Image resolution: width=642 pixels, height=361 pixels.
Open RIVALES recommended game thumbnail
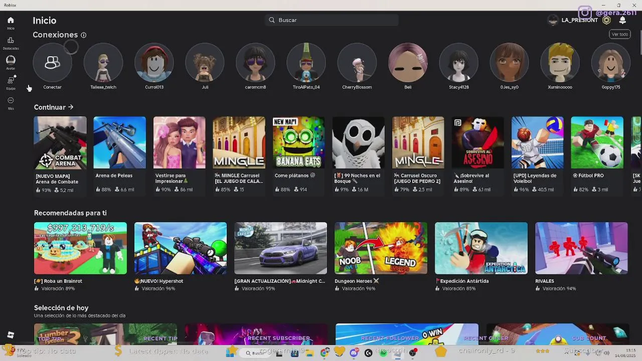(x=581, y=248)
